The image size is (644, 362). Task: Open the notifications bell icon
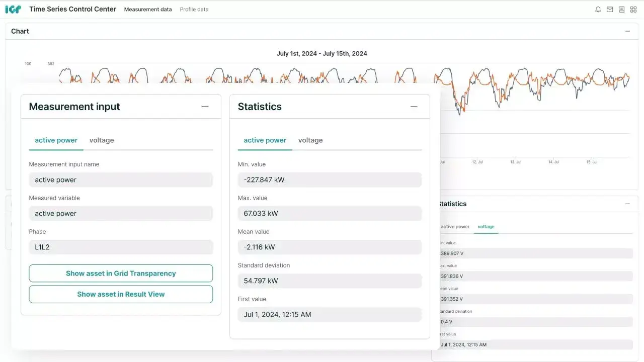598,10
